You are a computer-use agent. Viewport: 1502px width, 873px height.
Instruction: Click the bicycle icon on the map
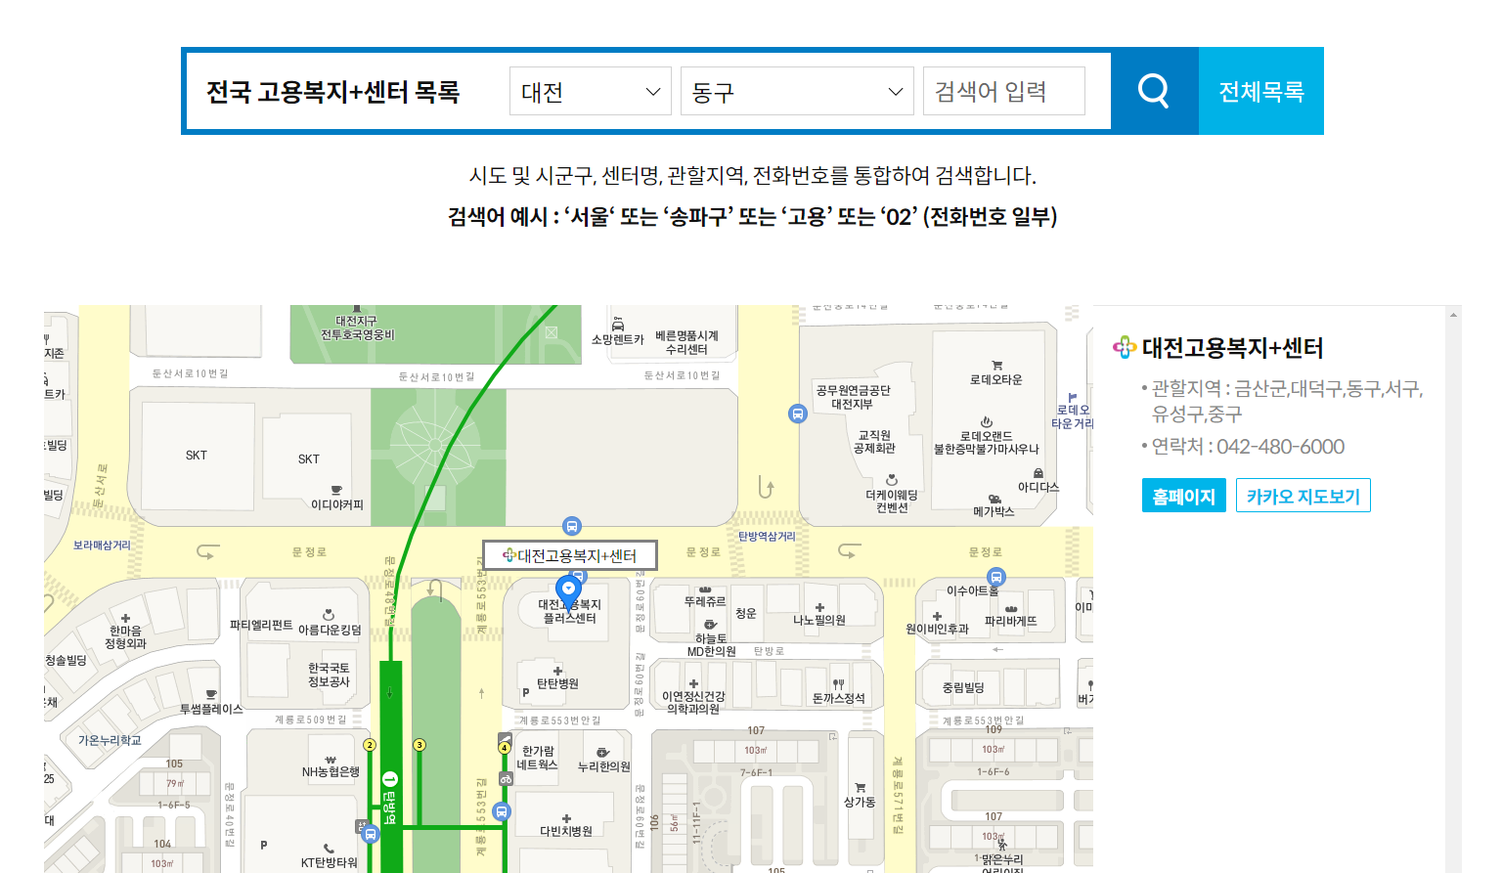pos(506,779)
